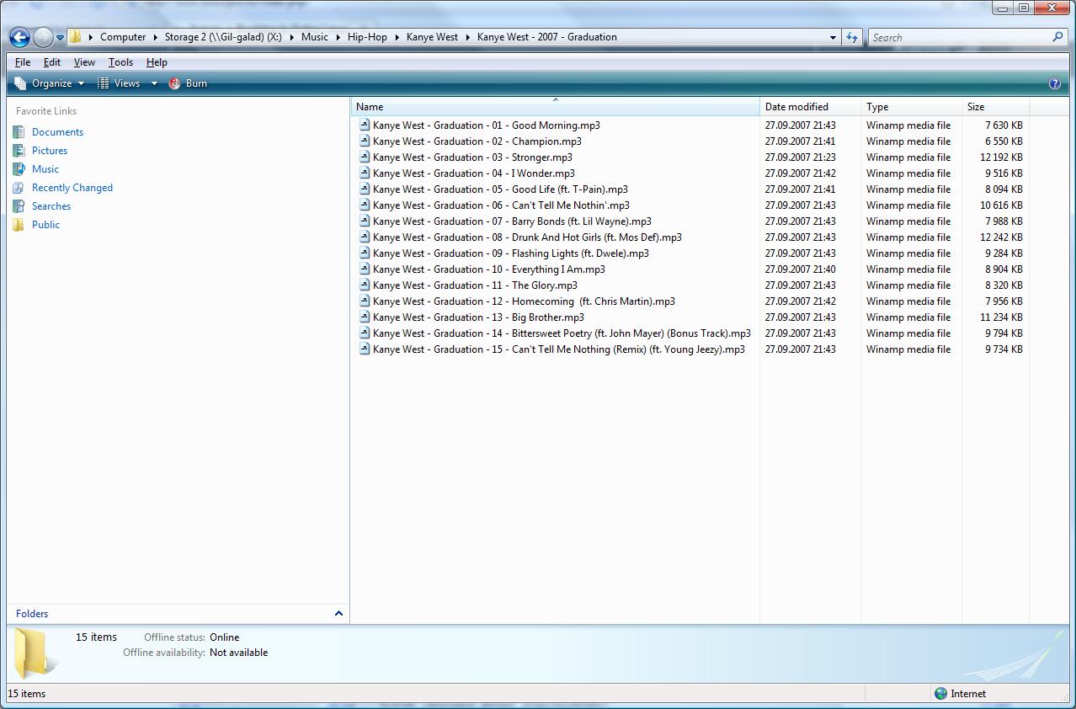
Task: Open Documents favorite link
Action: tap(57, 132)
